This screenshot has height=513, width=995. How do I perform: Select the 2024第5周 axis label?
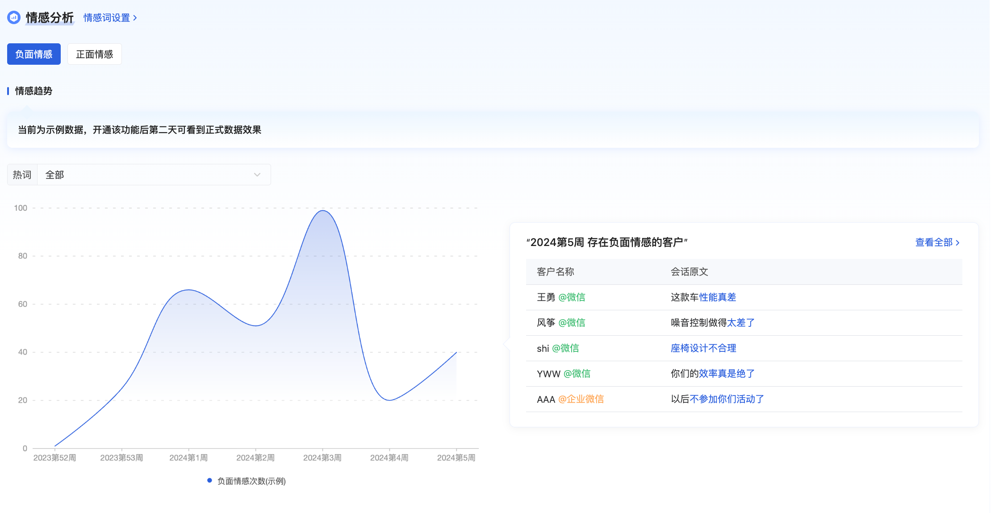tap(456, 458)
